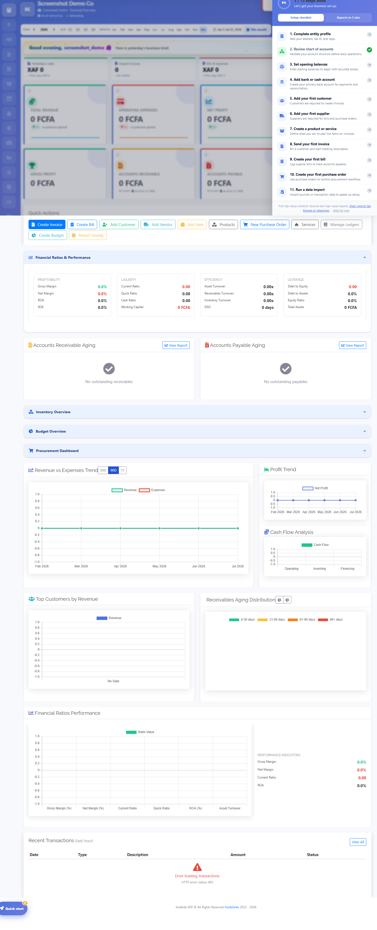
Task: Click View All in Recent Transactions
Action: click(x=358, y=842)
